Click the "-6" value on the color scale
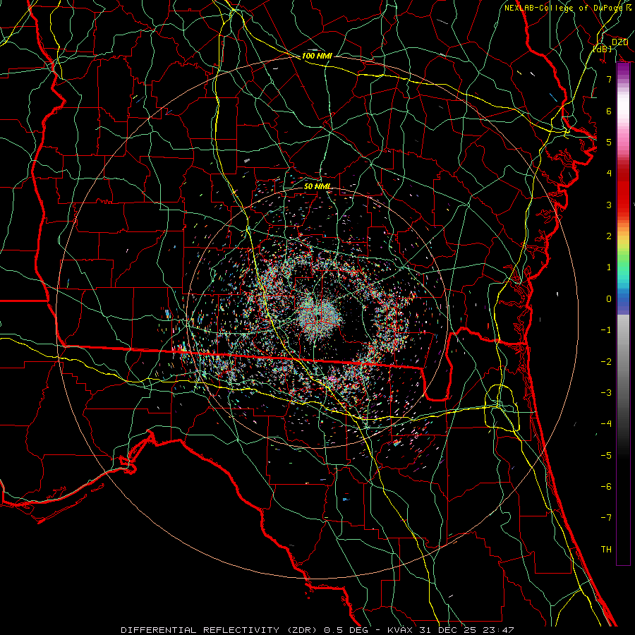635x635 pixels. coord(606,487)
